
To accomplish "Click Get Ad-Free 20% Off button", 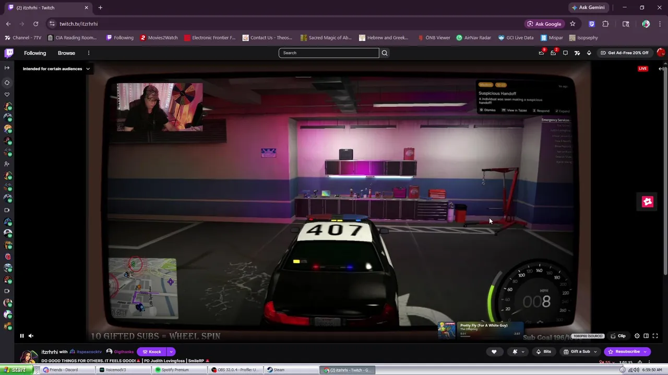I will tap(625, 53).
